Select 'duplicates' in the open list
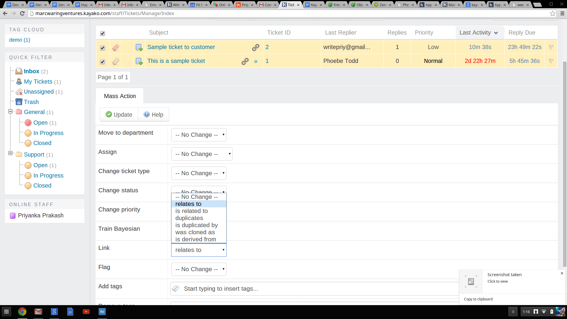This screenshot has width=567, height=319. point(199,218)
